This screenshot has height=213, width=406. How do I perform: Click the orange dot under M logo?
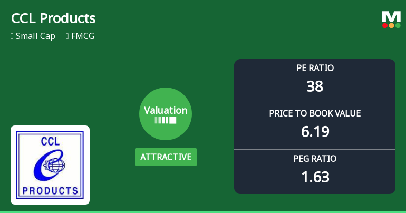[391, 25]
